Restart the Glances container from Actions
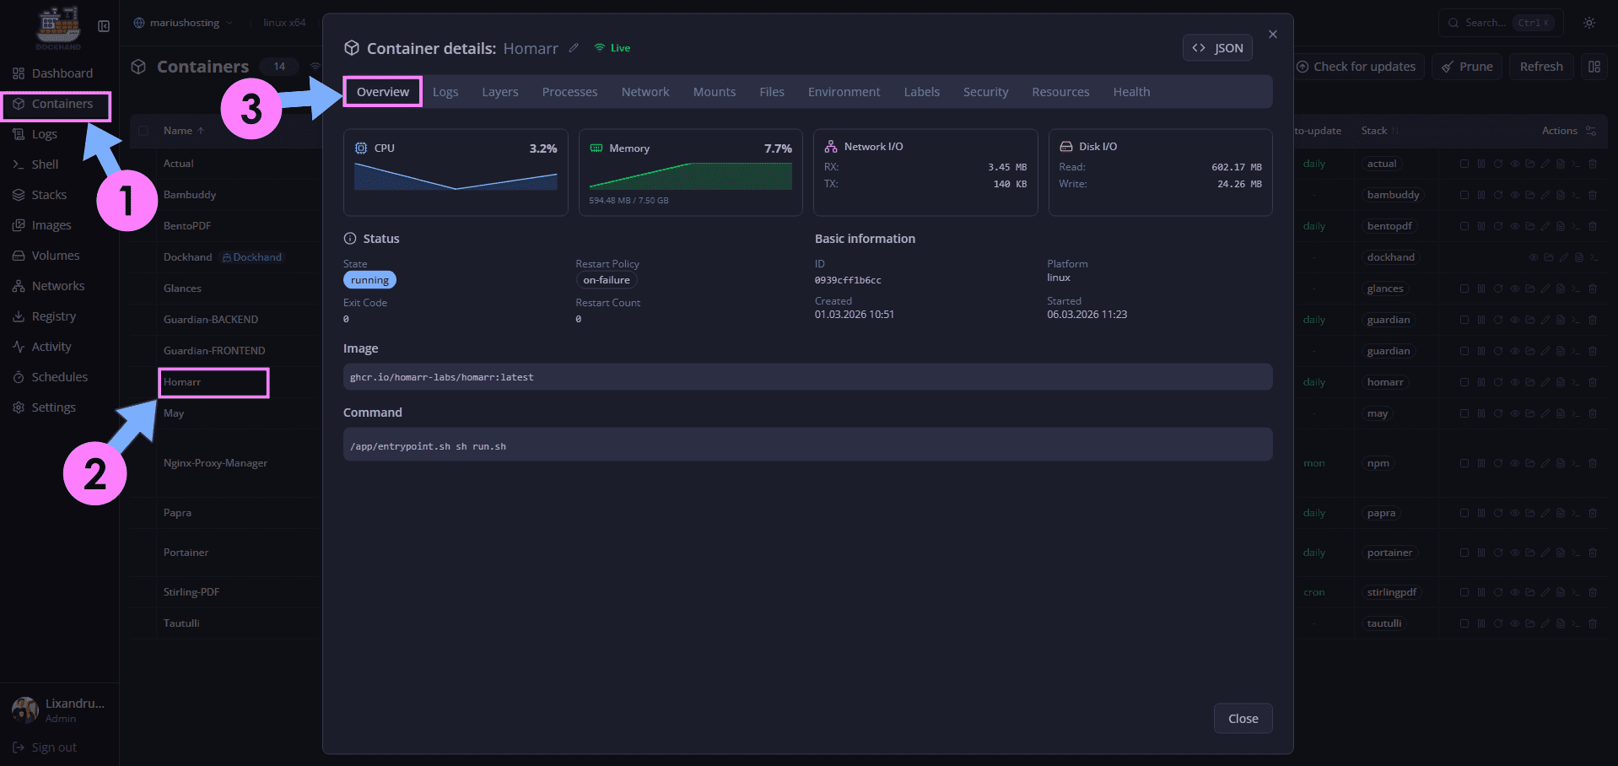 pyautogui.click(x=1498, y=289)
